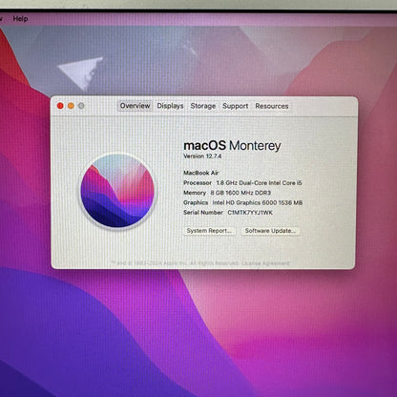397x397 pixels.
Task: Go to the Support tab
Action: (236, 106)
